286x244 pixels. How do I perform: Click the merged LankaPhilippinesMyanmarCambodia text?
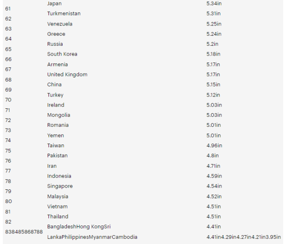click(92, 237)
